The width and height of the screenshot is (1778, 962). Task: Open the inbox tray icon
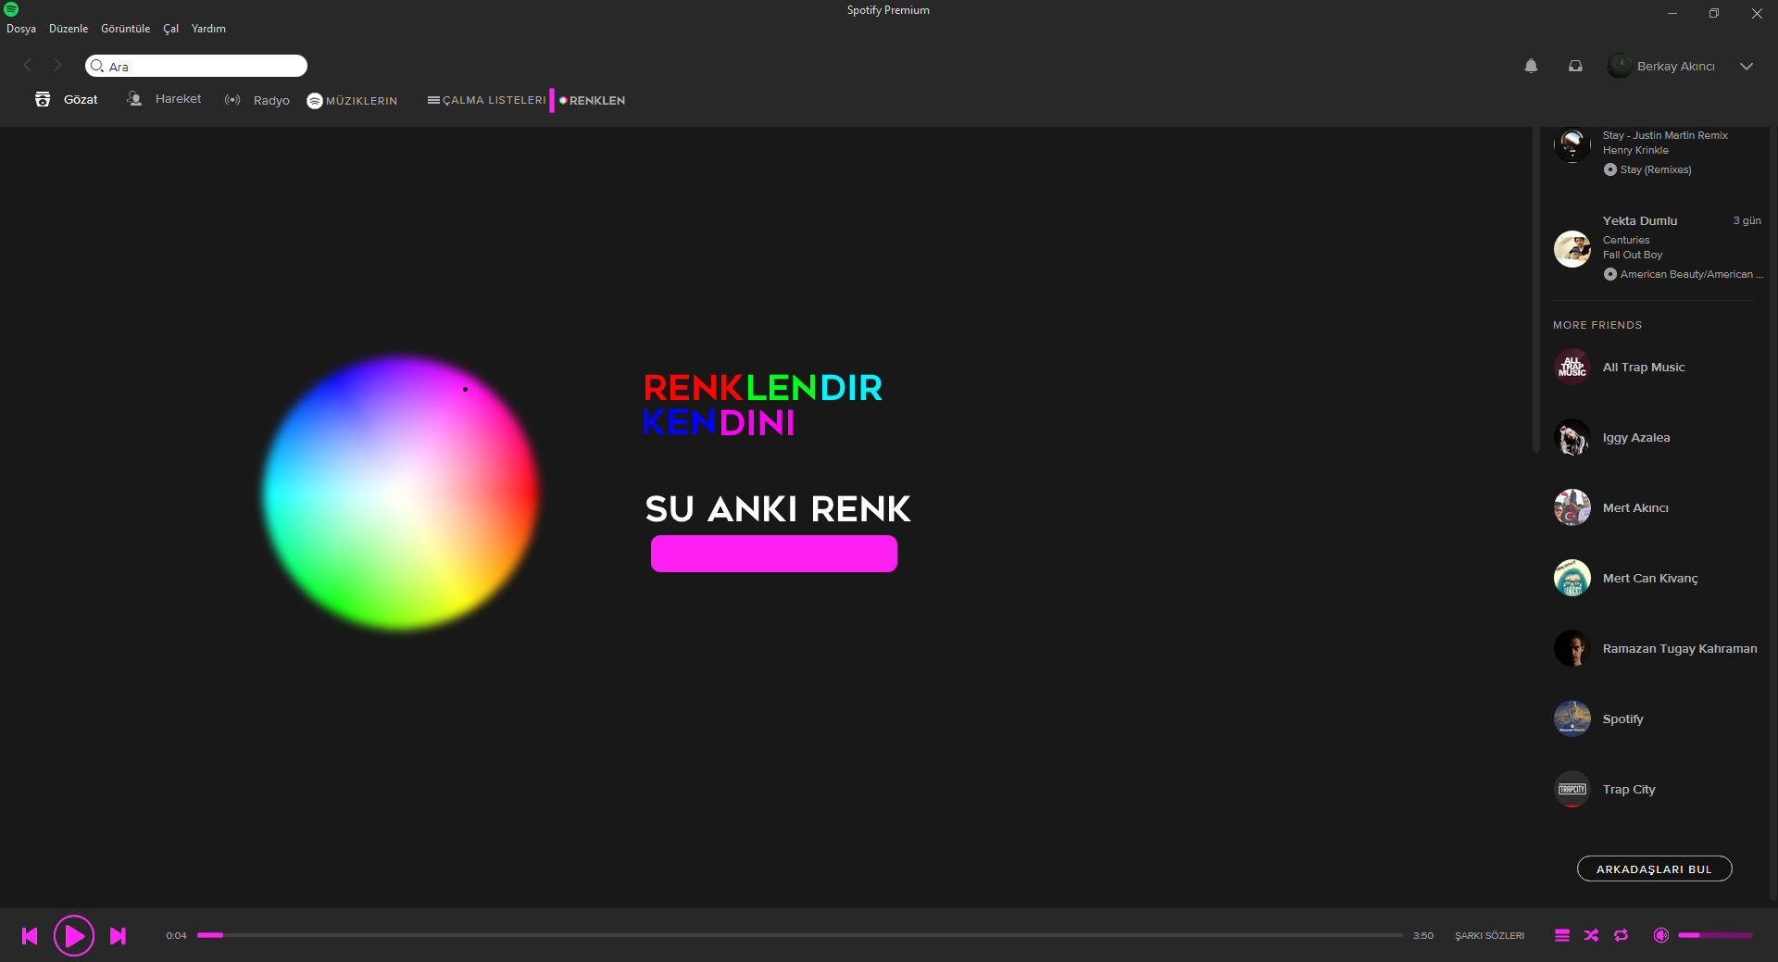click(x=1575, y=66)
